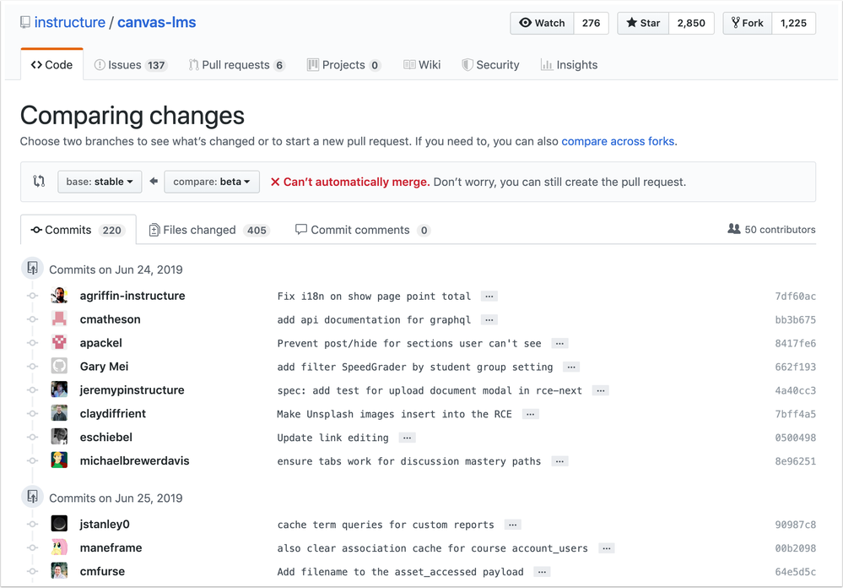Click the michaelbrewerdavis avatar thumbnail
Screen dimensions: 843x588
(x=59, y=461)
